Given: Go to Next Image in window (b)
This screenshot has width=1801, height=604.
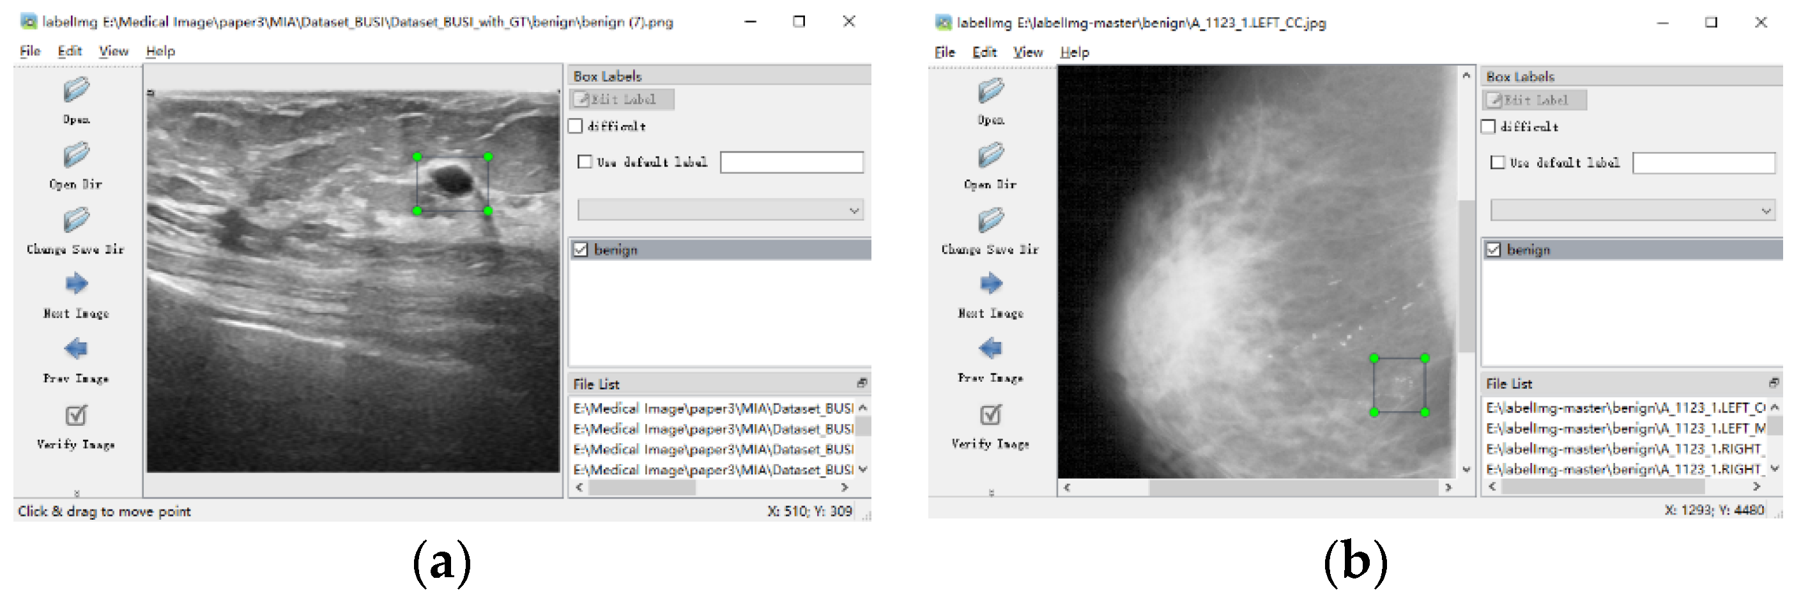Looking at the screenshot, I should [991, 283].
